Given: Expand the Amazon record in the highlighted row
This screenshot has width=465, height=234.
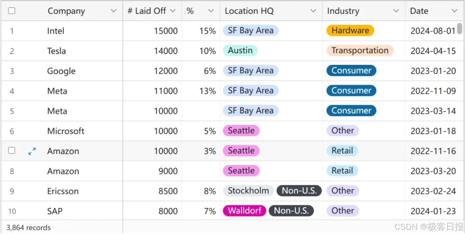Looking at the screenshot, I should click(32, 151).
